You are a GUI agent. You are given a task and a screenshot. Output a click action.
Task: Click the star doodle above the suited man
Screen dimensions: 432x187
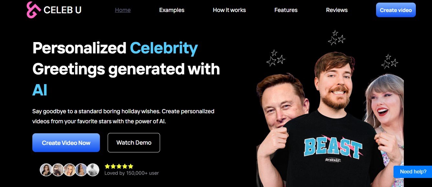pyautogui.click(x=276, y=58)
